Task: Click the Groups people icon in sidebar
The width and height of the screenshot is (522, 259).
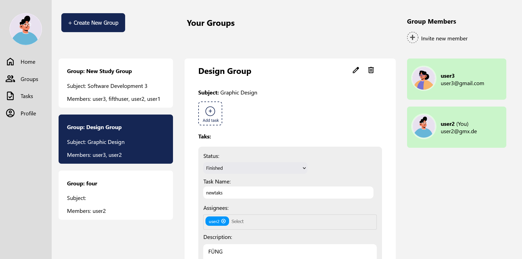Action: coord(10,79)
